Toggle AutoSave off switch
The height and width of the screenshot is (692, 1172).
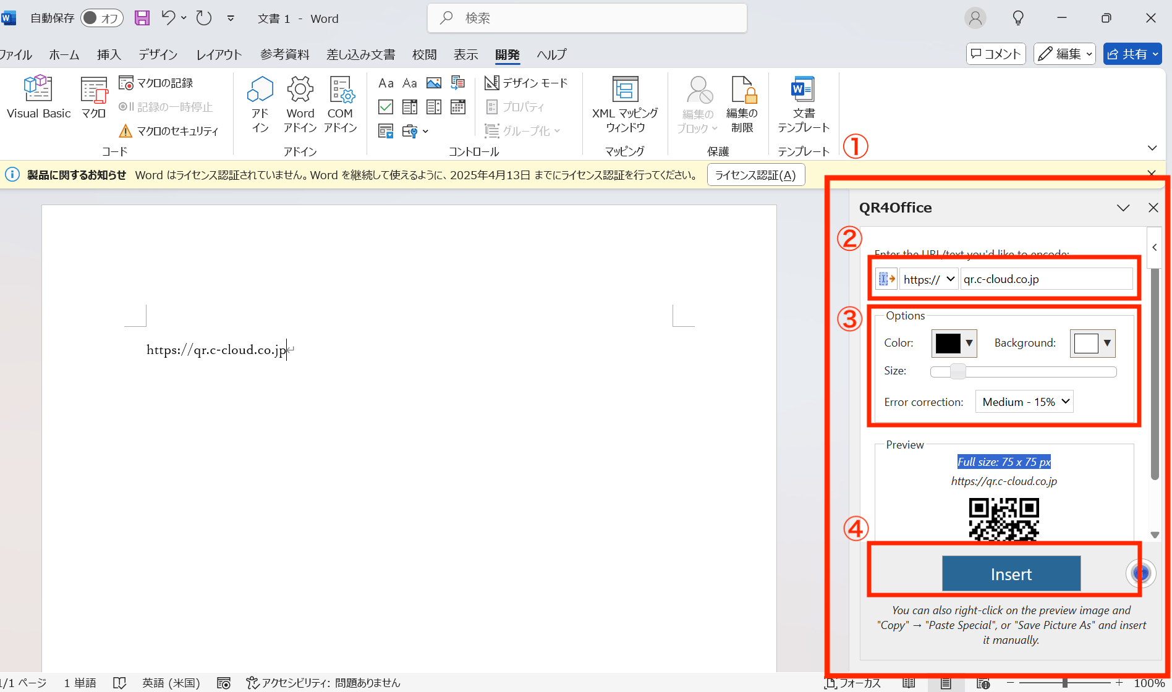(101, 18)
